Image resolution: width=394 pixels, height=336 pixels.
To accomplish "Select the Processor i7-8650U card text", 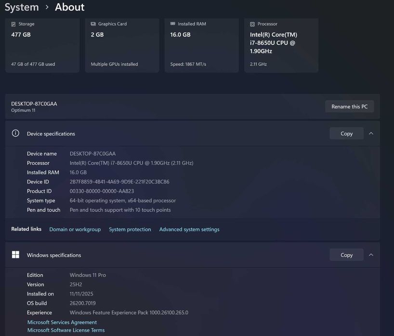I will [274, 43].
